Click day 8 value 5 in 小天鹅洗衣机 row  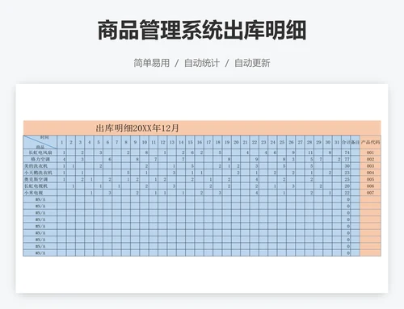tap(126, 173)
